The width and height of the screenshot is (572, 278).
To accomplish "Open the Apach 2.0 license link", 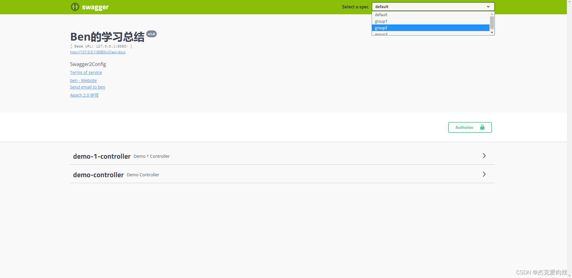I will click(x=84, y=95).
